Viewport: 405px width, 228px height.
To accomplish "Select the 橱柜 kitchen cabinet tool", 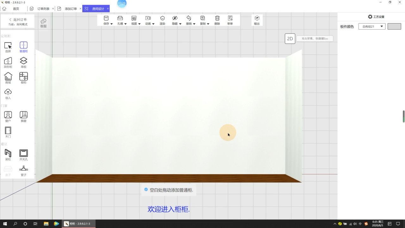I will pyautogui.click(x=23, y=78).
